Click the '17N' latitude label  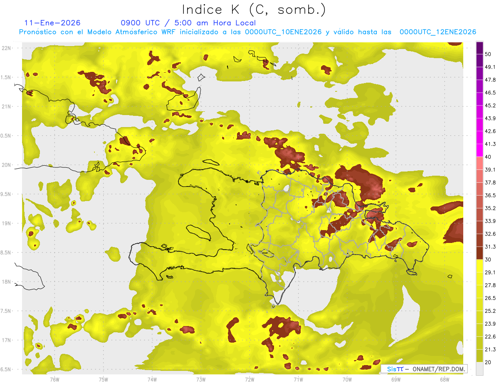click(6, 340)
